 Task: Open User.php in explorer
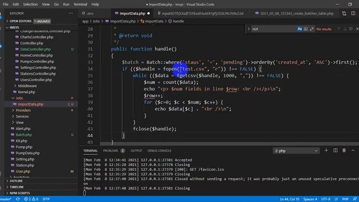pyautogui.click(x=23, y=171)
